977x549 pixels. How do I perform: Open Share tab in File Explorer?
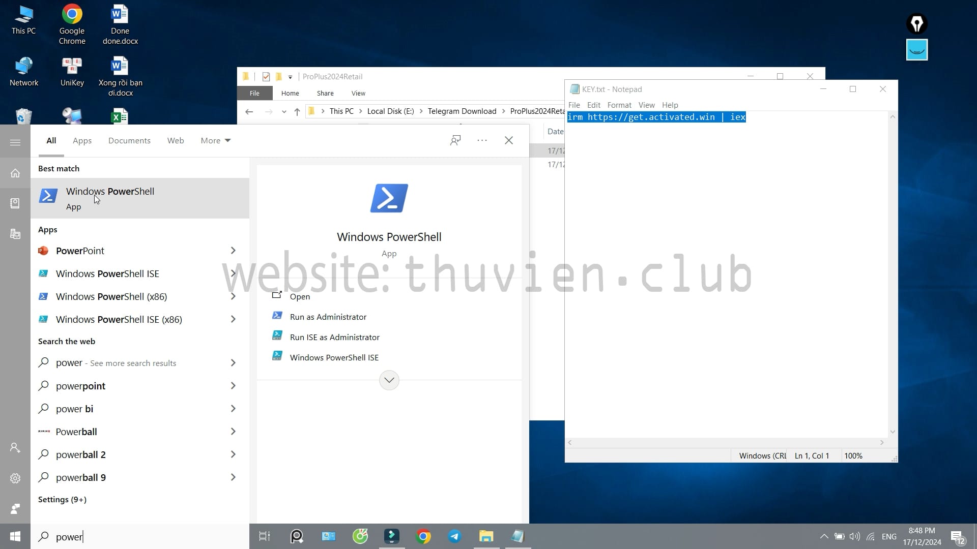pyautogui.click(x=325, y=93)
